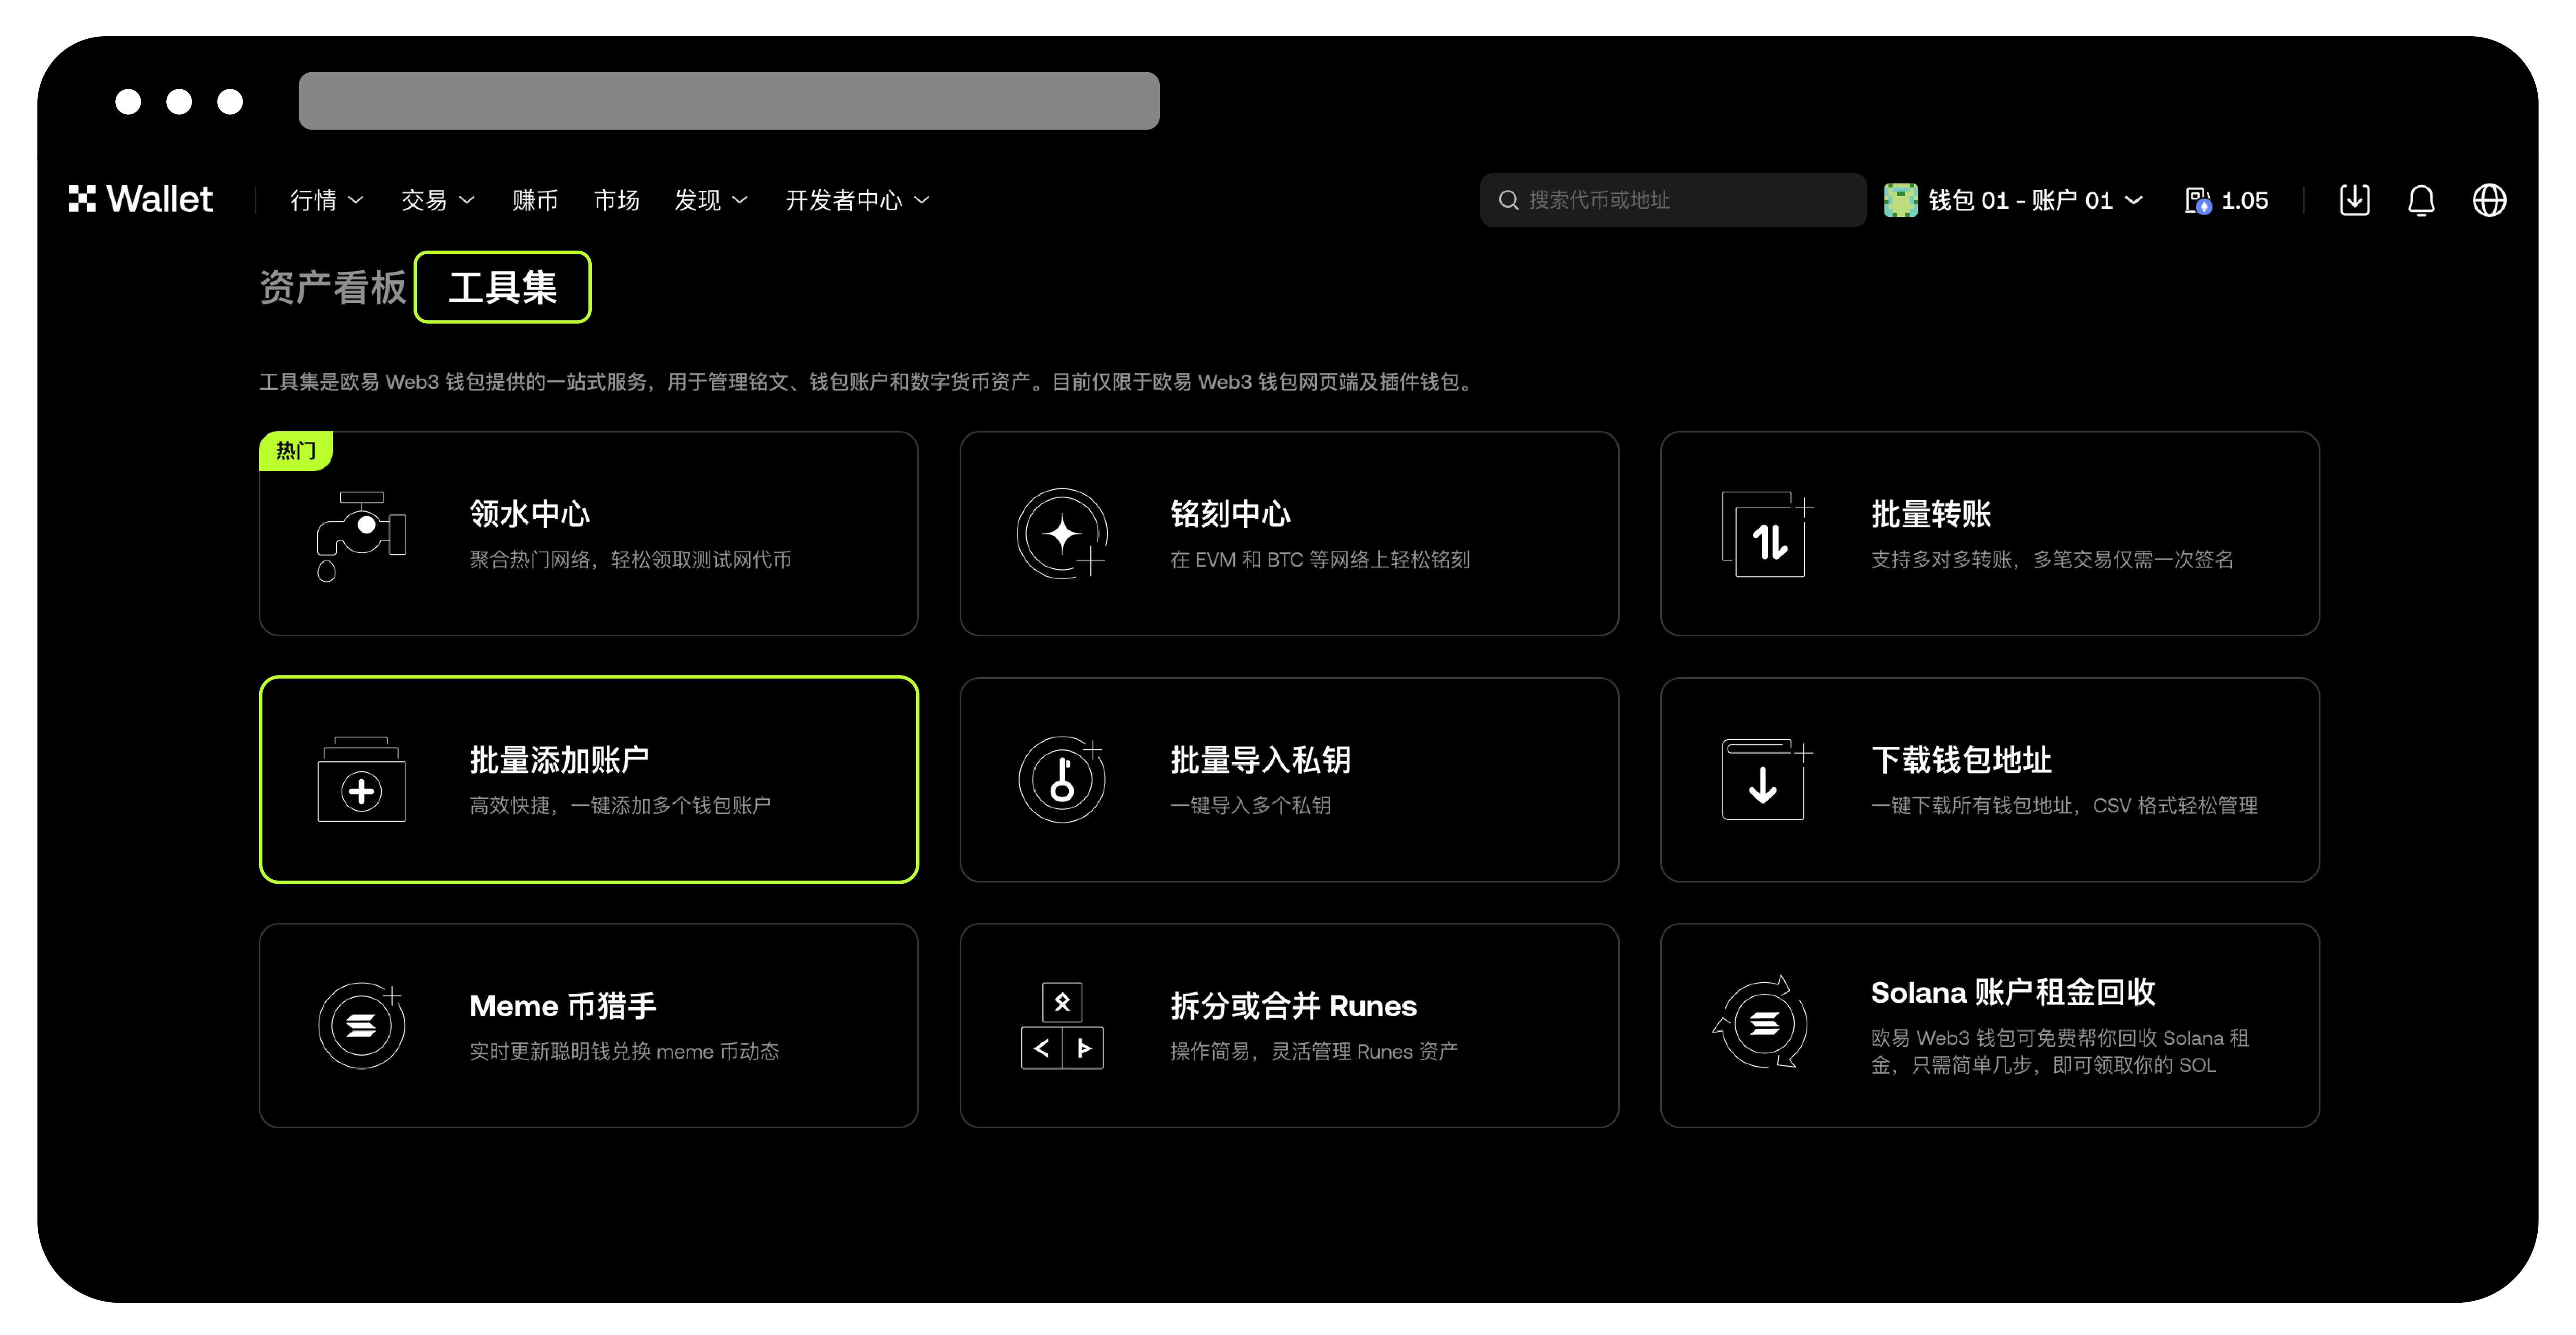Image resolution: width=2576 pixels, height=1335 pixels.
Task: Open the 批量导入私钥 card title
Action: pyautogui.click(x=1260, y=760)
